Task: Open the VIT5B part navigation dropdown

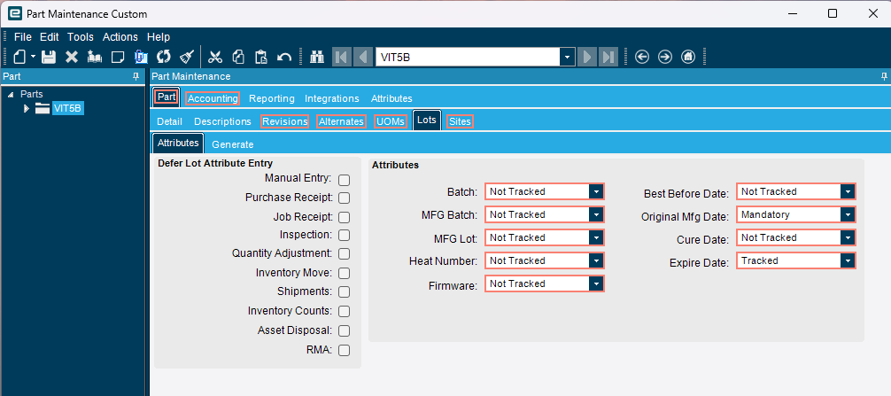Action: (567, 57)
